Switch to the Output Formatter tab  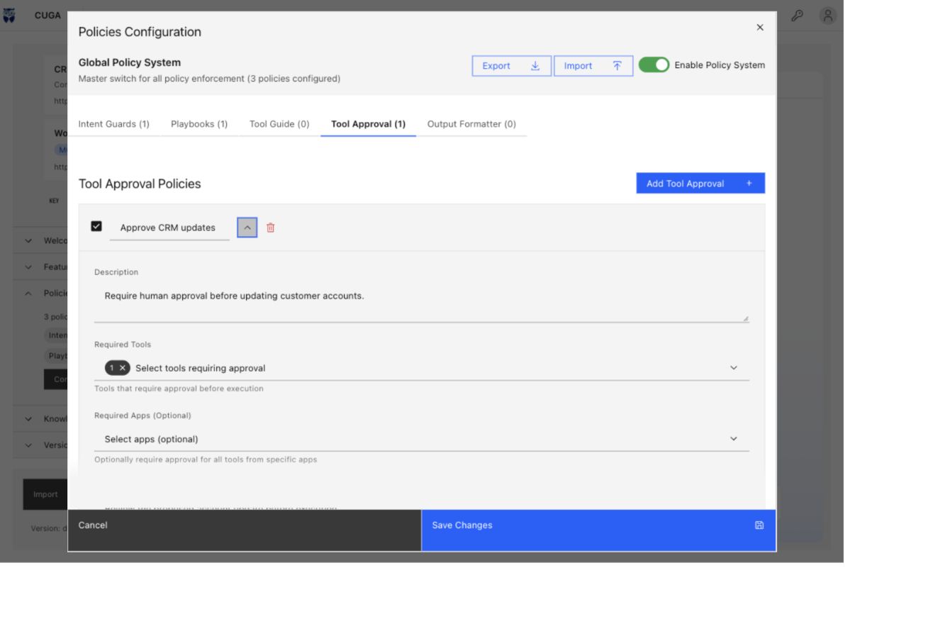click(471, 124)
